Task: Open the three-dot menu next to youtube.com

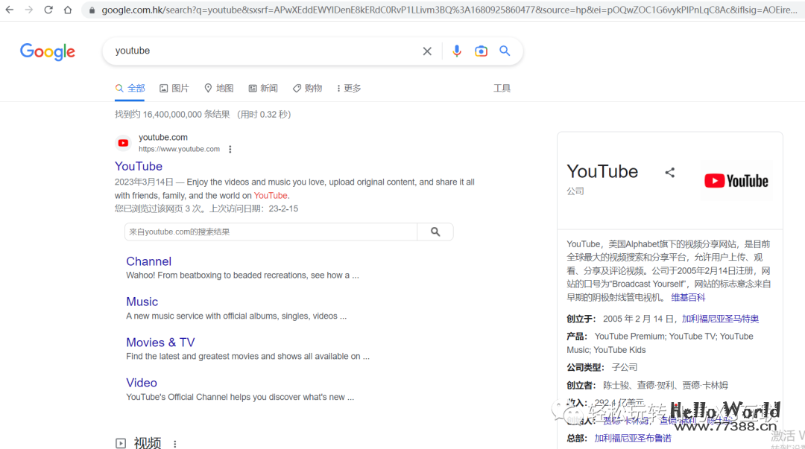Action: point(230,149)
